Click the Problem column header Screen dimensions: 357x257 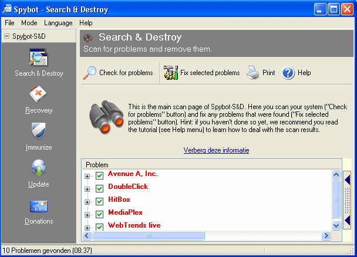(x=211, y=164)
